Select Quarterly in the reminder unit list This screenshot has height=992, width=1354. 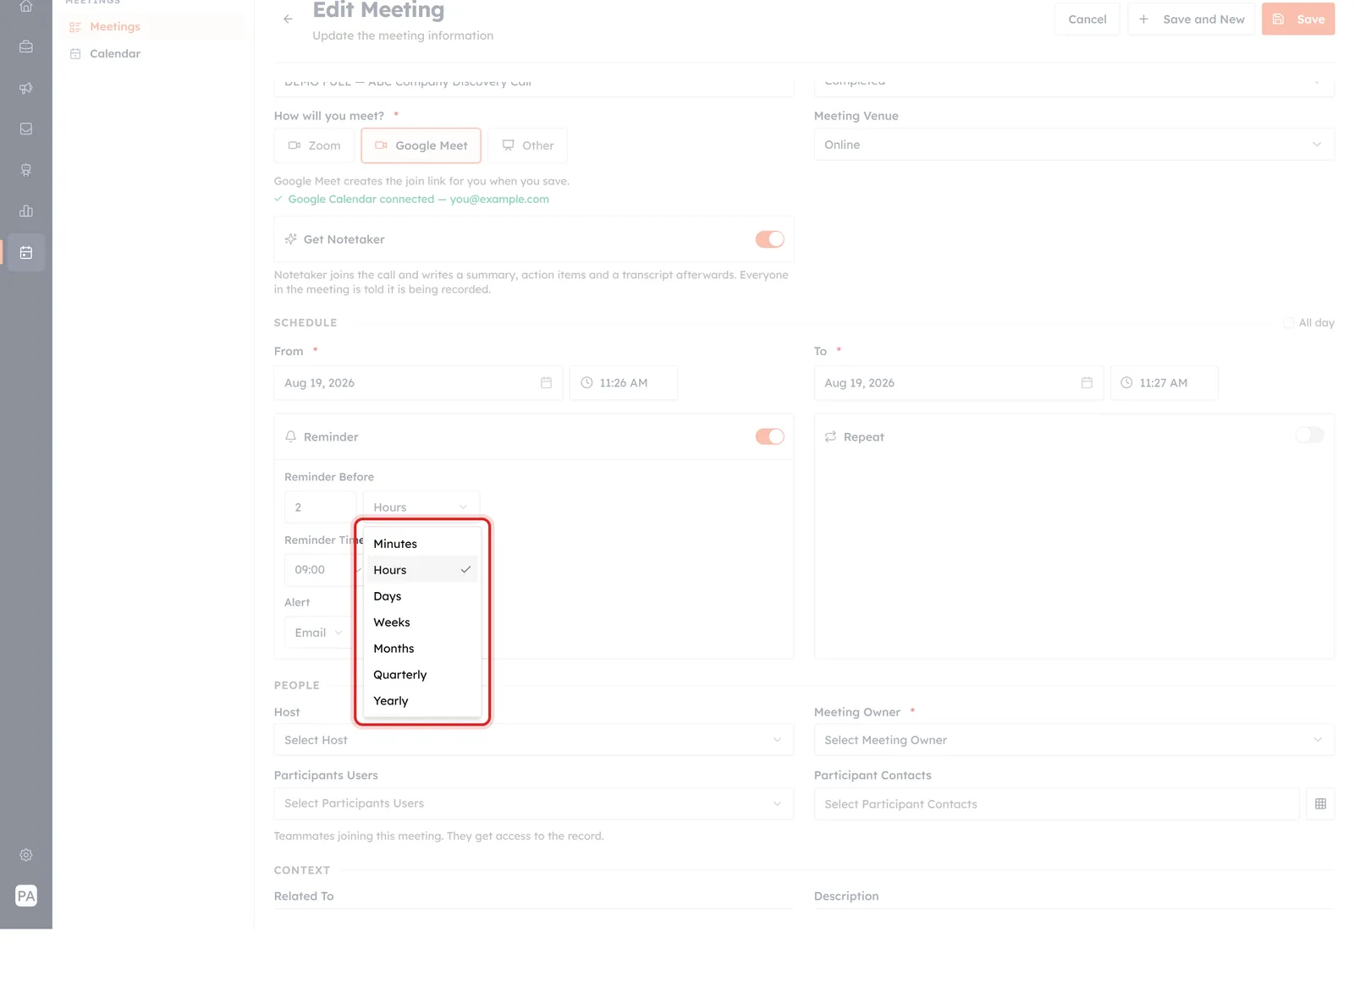422,675
